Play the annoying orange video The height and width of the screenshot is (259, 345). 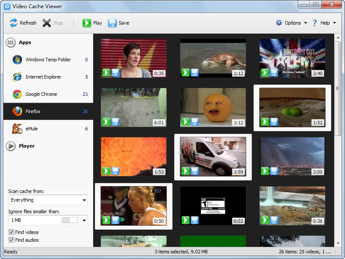click(x=186, y=122)
